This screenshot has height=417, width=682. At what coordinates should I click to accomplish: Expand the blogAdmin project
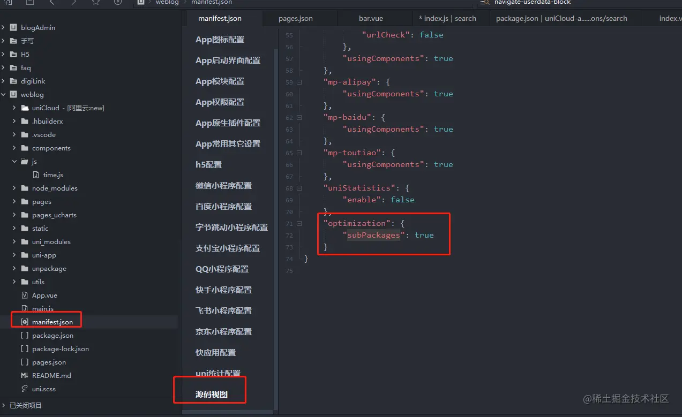pyautogui.click(x=3, y=27)
